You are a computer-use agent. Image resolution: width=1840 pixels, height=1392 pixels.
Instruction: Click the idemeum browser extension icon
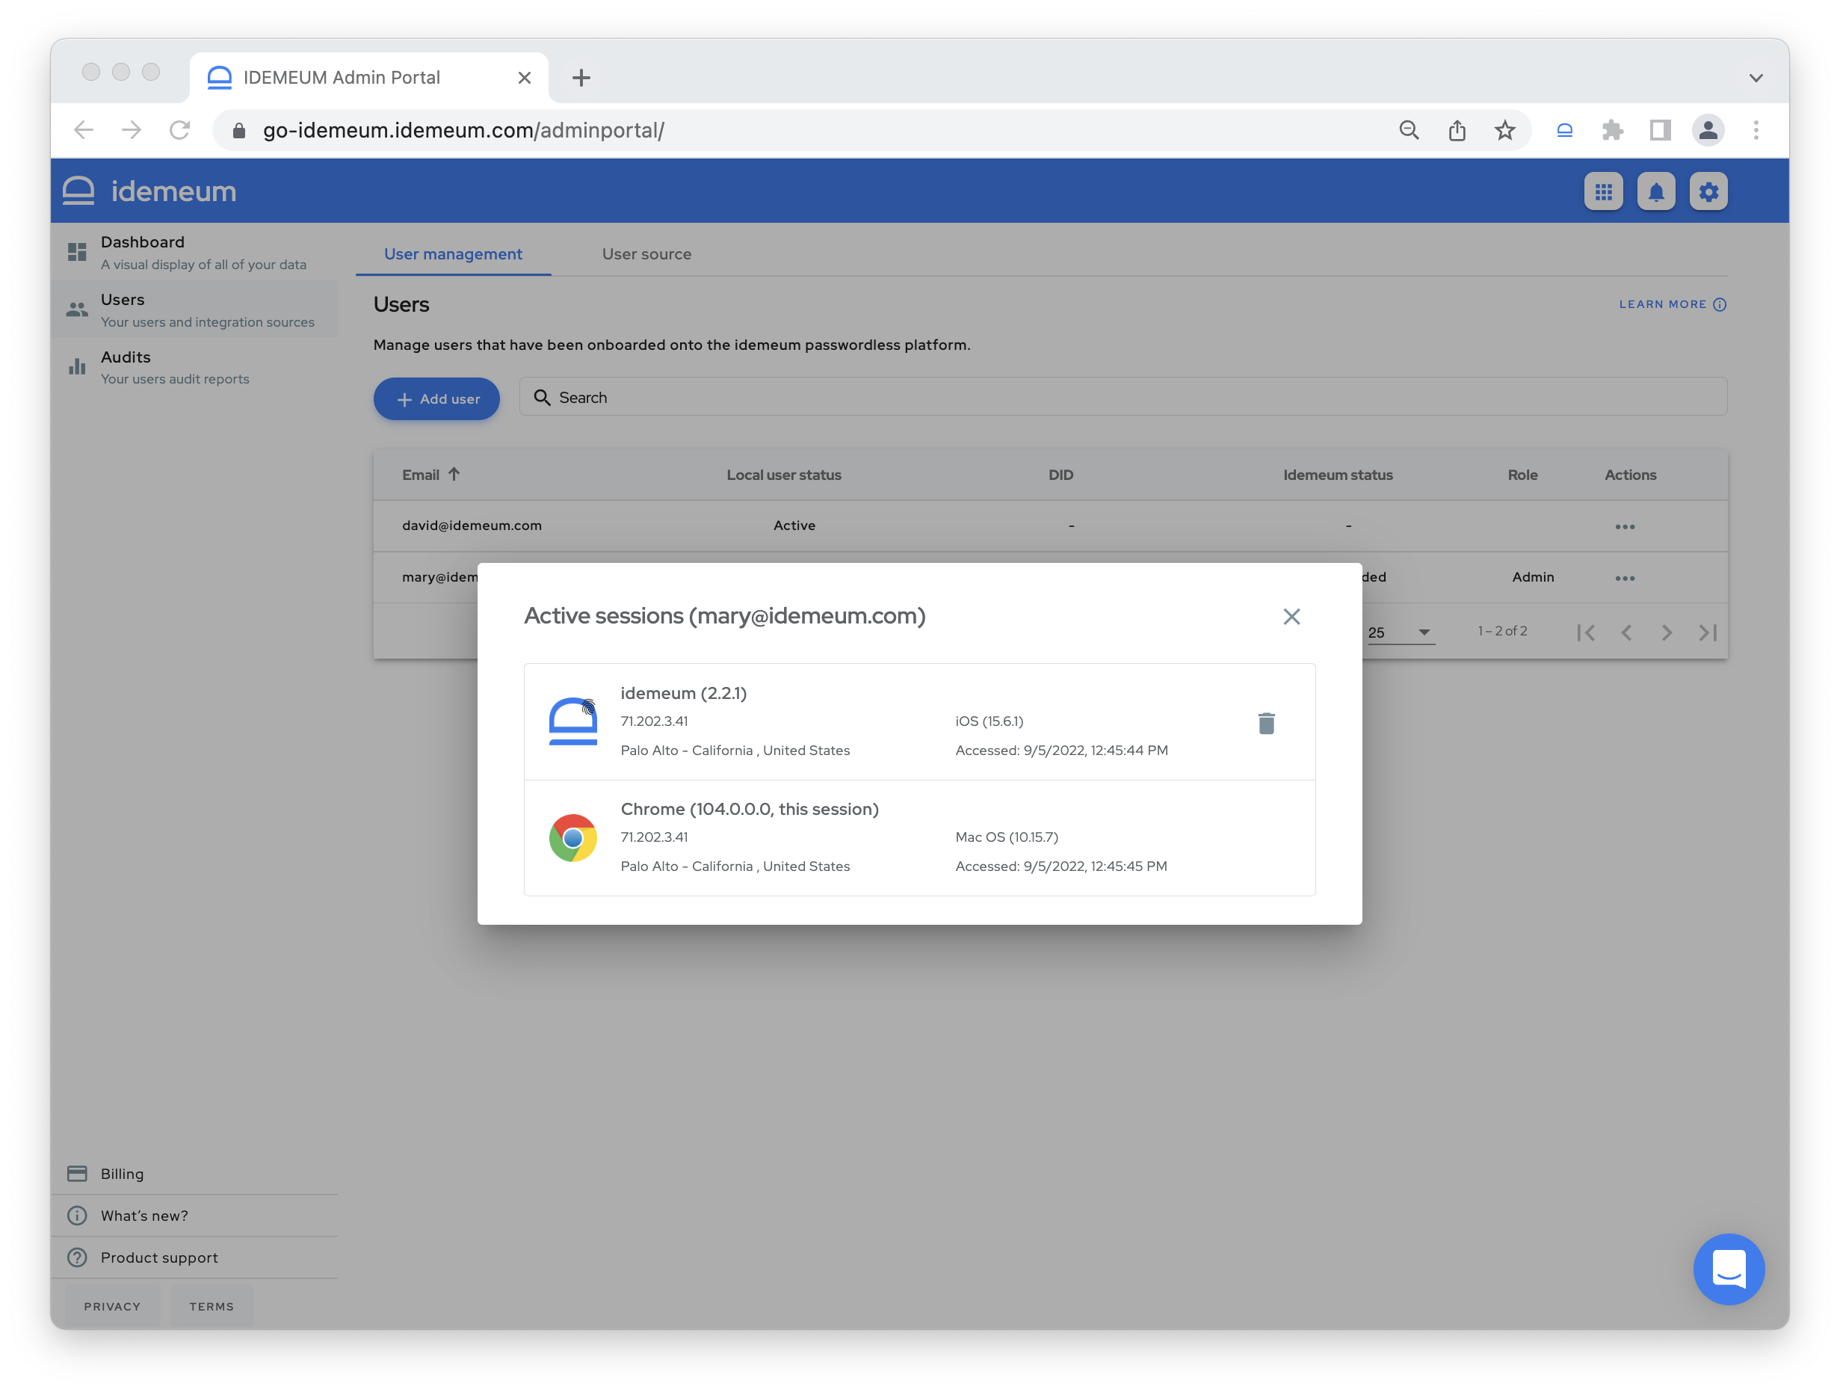[1563, 131]
